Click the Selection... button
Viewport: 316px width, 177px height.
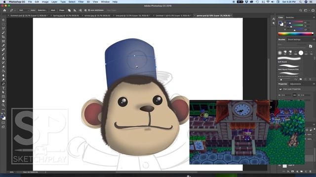[42, 10]
